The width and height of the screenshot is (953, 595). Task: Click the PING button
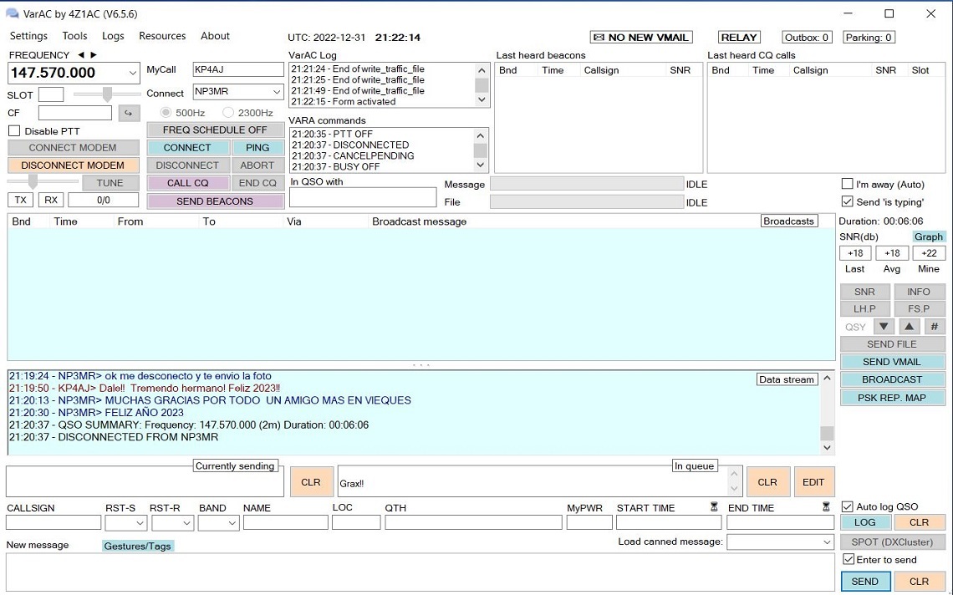(x=257, y=148)
